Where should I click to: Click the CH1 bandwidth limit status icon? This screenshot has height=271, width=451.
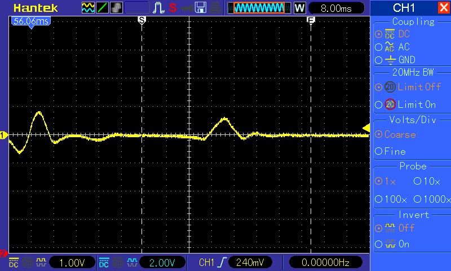pyautogui.click(x=28, y=263)
